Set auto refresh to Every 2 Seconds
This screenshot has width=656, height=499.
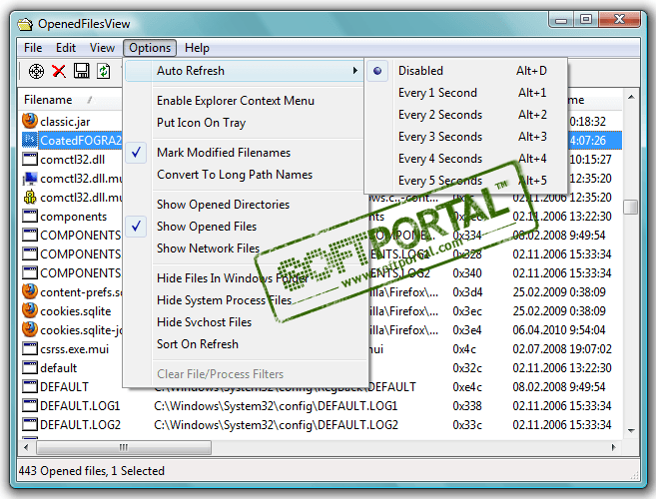coord(465,115)
